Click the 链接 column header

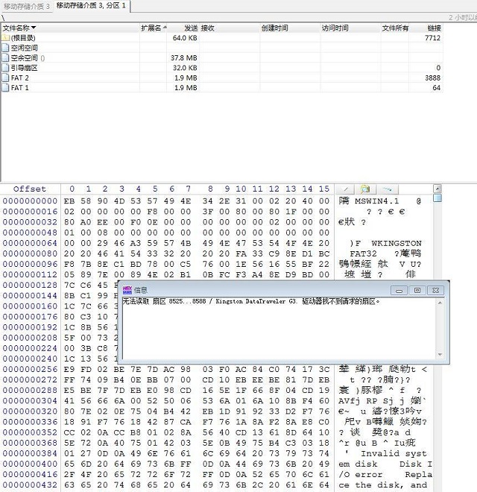click(426, 28)
